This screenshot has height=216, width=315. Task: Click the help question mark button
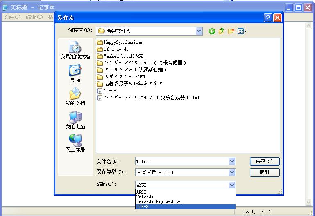pyautogui.click(x=268, y=18)
